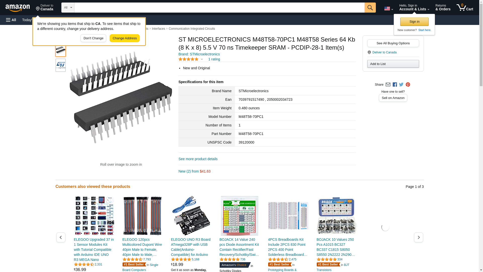Open Account & Lists menu

click(x=414, y=8)
